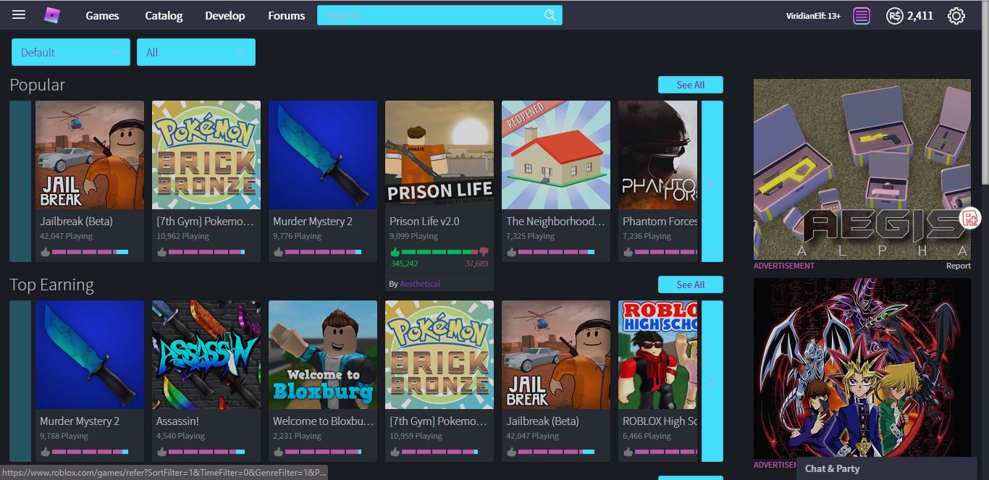Open the All genre dropdown

(x=196, y=52)
